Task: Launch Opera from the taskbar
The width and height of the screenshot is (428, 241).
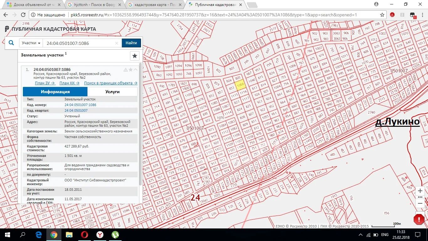Action: [84, 234]
